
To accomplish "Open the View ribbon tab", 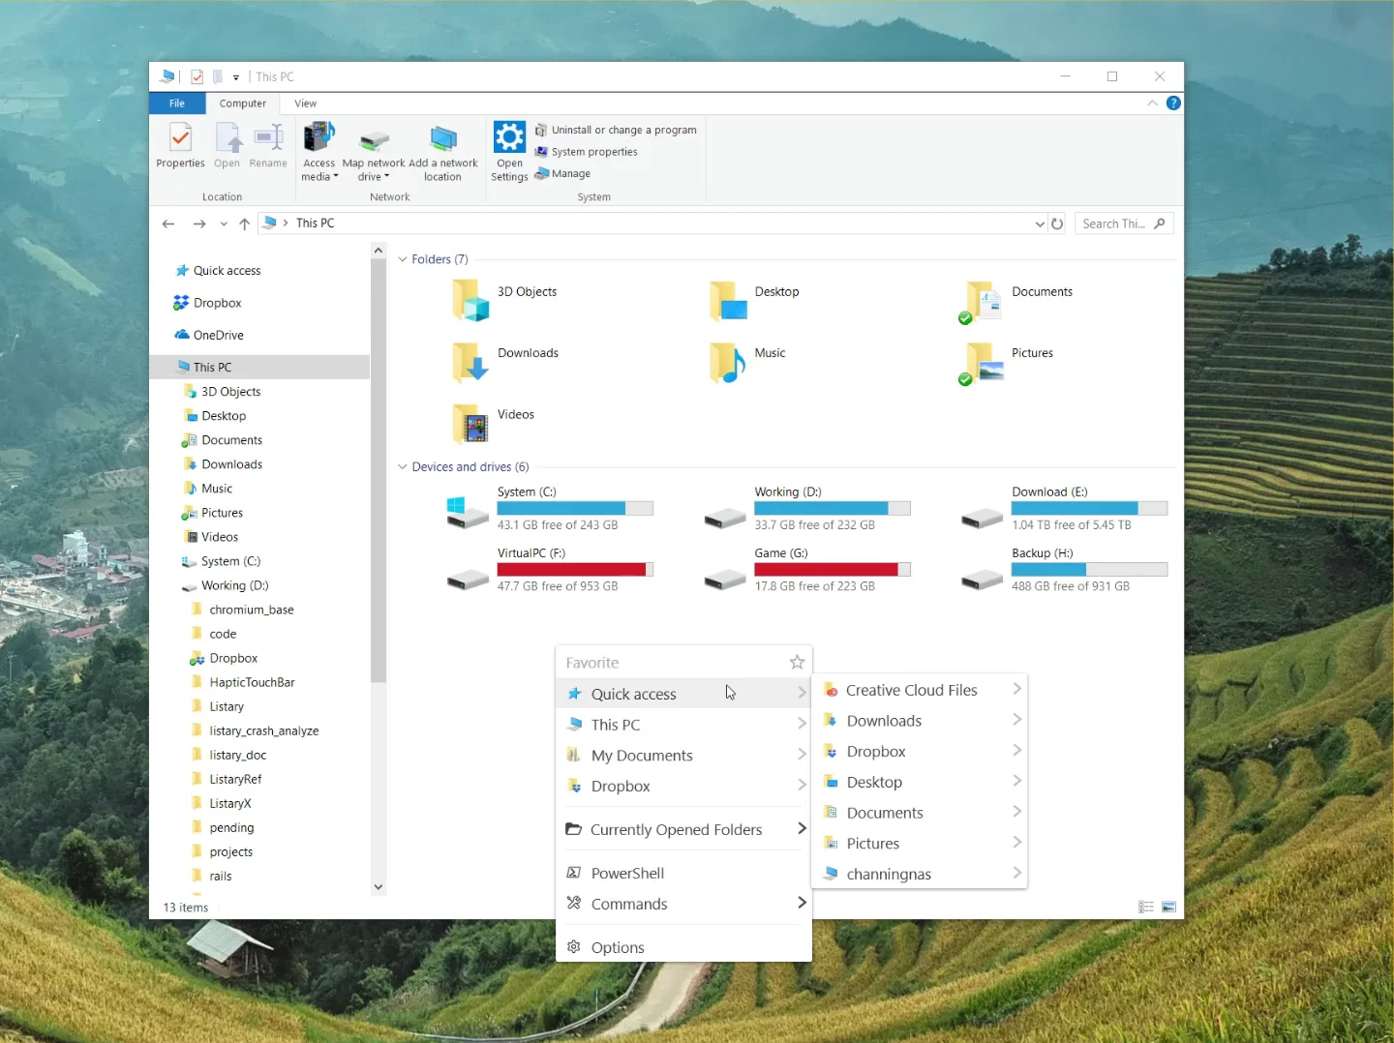I will click(x=305, y=104).
